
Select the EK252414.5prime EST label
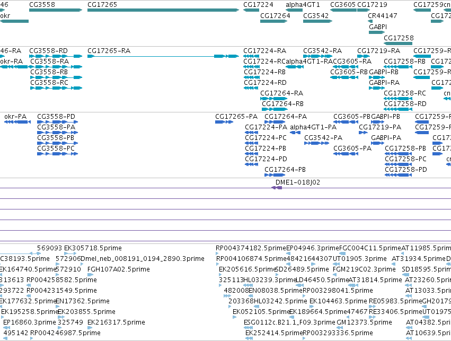[274, 333]
